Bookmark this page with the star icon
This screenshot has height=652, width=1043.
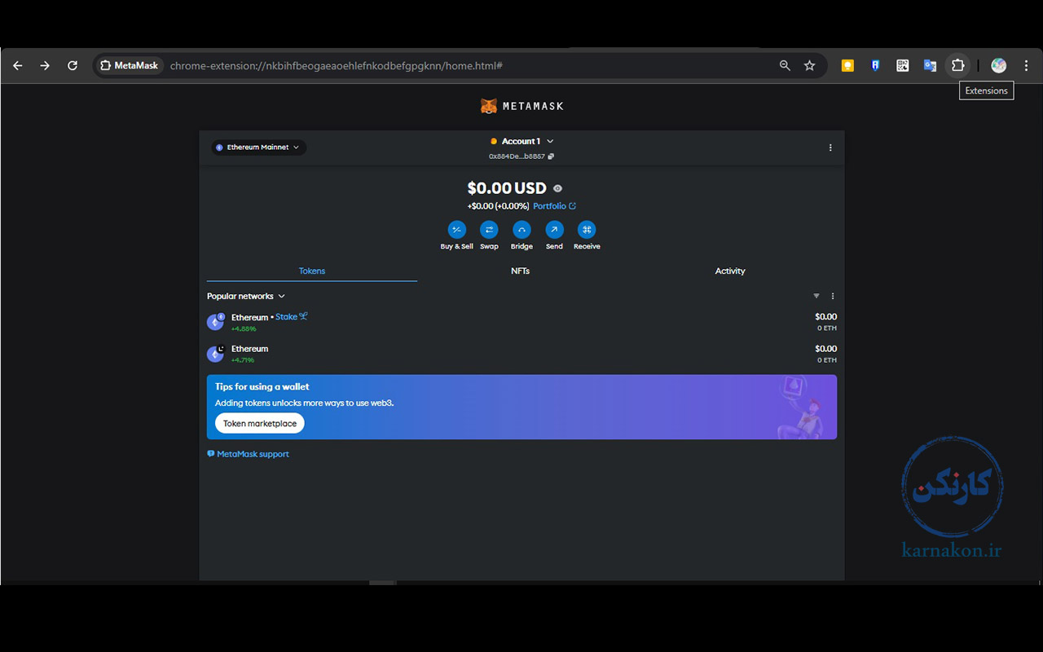[x=809, y=66]
